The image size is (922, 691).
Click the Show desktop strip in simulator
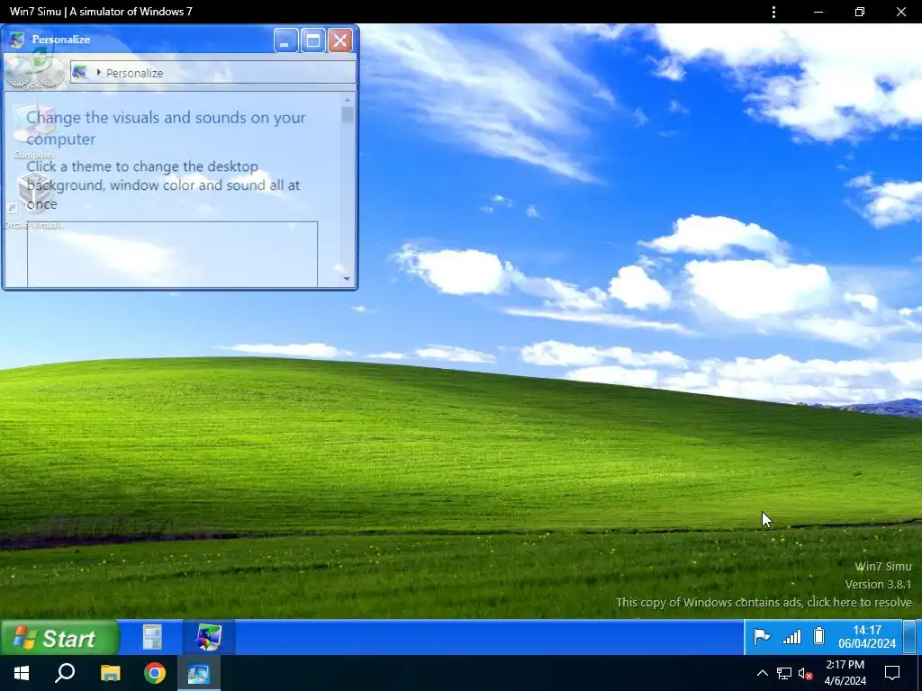pyautogui.click(x=909, y=637)
